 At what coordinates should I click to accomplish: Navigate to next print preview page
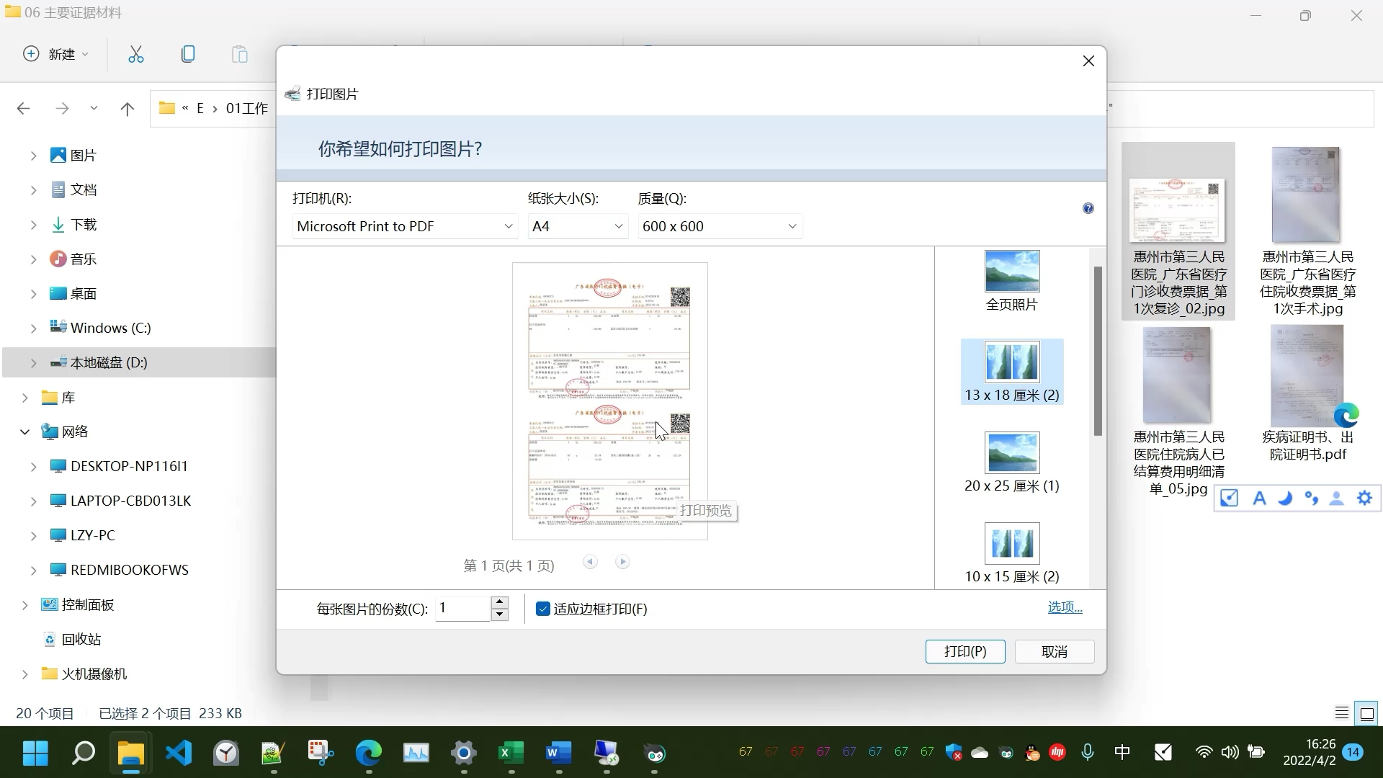click(x=624, y=561)
